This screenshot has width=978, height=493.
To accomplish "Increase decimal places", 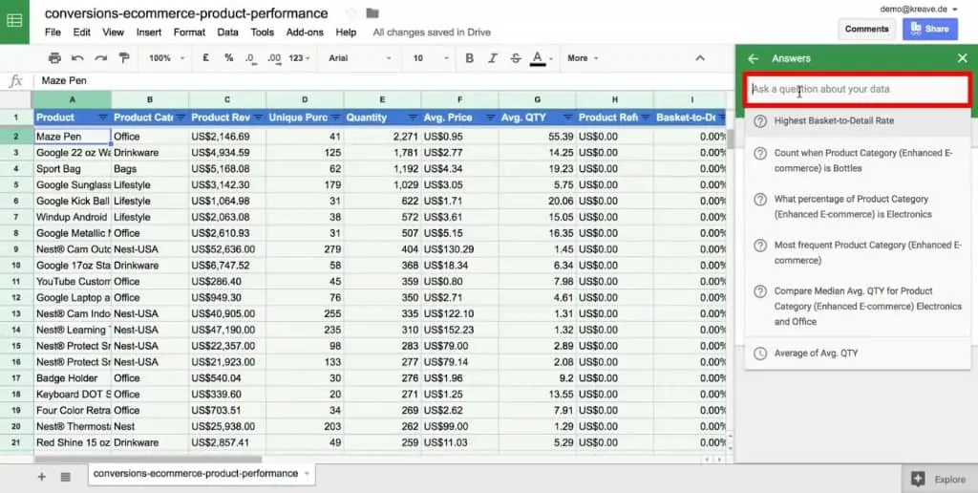I will [274, 58].
